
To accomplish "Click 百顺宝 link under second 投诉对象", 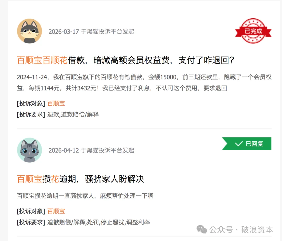I will click(x=56, y=211).
